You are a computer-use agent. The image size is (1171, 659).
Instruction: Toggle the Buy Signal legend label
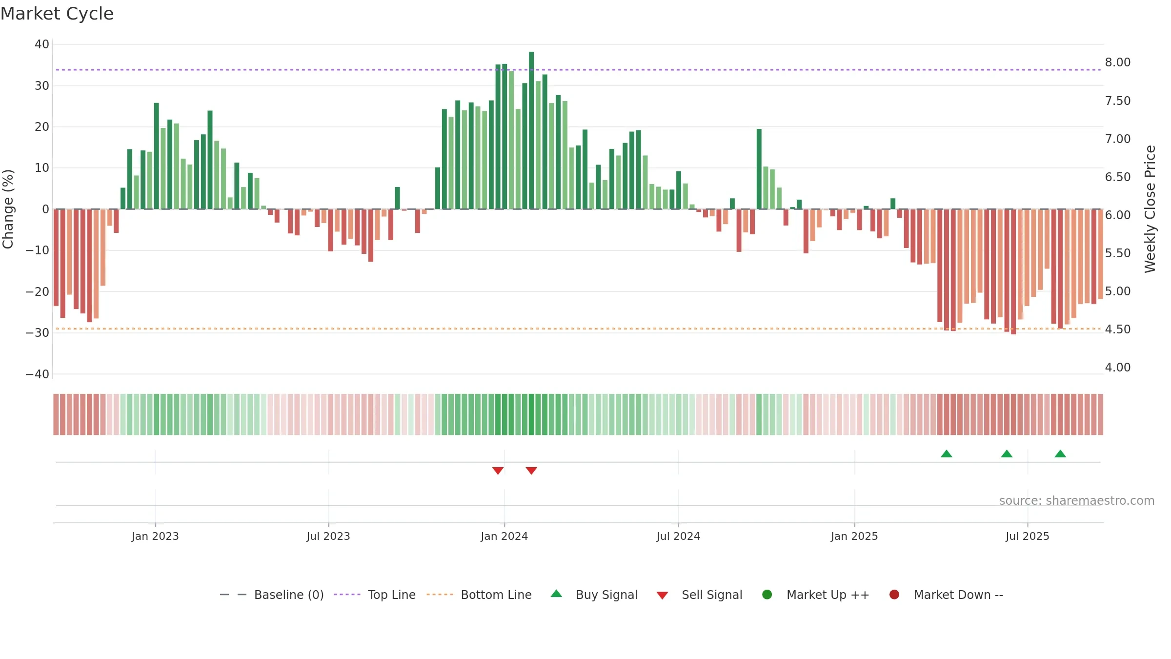tap(606, 595)
